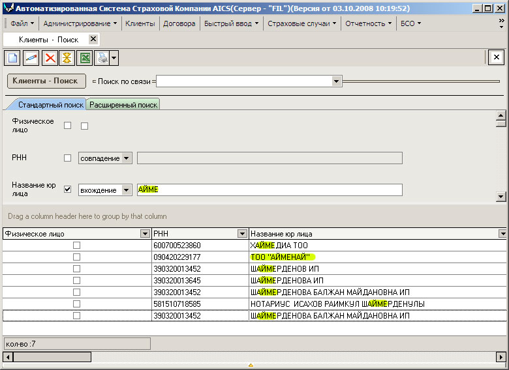509x370 pixels.
Task: Click the yellow clear filter icon
Action: (x=67, y=58)
